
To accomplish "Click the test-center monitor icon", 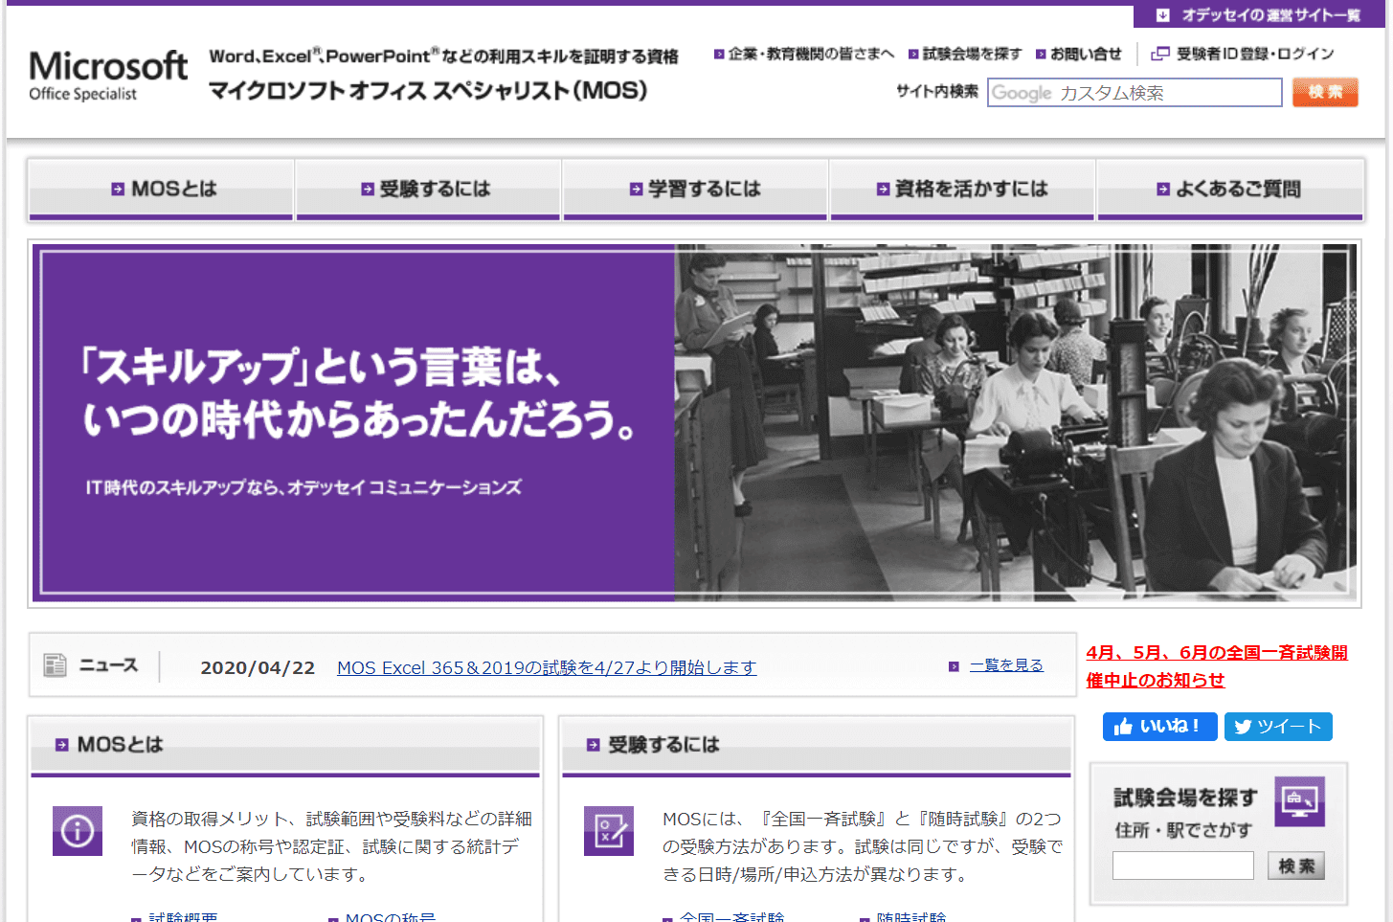I will point(1299,801).
